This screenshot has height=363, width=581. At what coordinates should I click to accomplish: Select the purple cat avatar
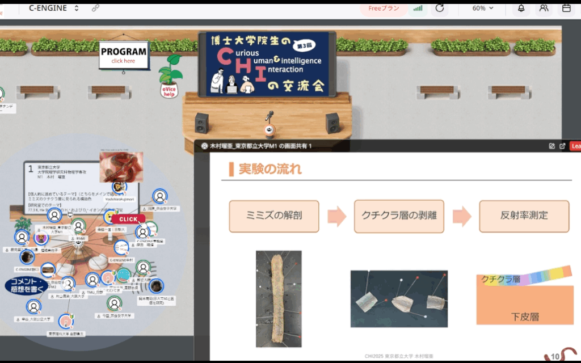point(41,238)
